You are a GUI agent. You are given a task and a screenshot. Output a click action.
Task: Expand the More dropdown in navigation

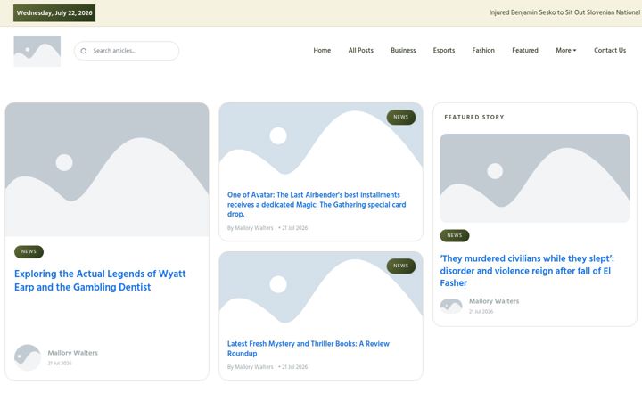pyautogui.click(x=566, y=50)
